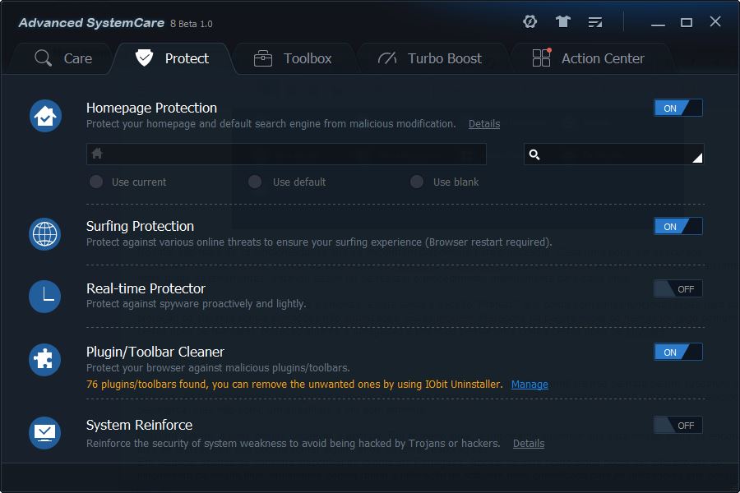
Task: Close the Advanced SystemCare window
Action: click(x=715, y=21)
